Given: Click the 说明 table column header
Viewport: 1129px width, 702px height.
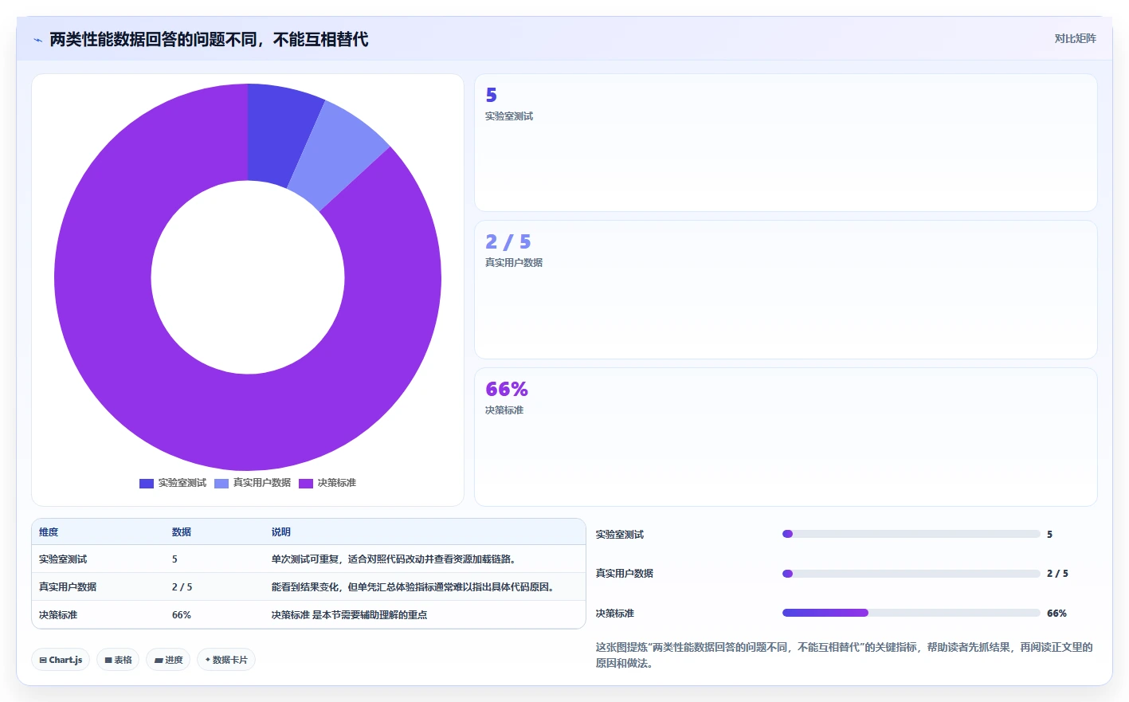Looking at the screenshot, I should (x=281, y=532).
